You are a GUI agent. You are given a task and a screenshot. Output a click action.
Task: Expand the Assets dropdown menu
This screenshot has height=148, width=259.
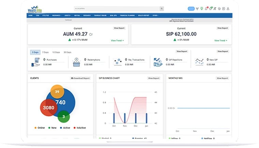(x=67, y=15)
